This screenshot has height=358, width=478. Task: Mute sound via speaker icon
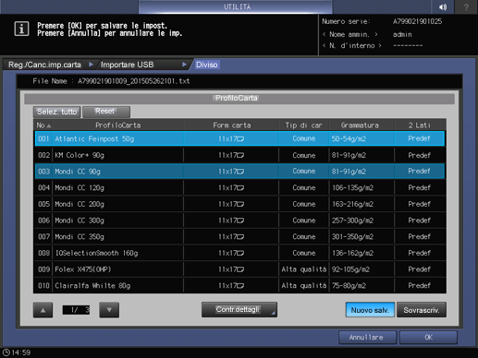point(443,6)
